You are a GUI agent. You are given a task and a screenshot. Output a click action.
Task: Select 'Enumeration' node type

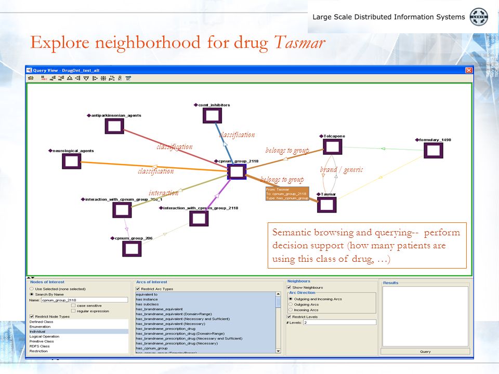coord(79,327)
